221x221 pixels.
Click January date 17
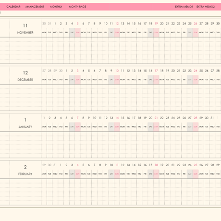click(134, 118)
